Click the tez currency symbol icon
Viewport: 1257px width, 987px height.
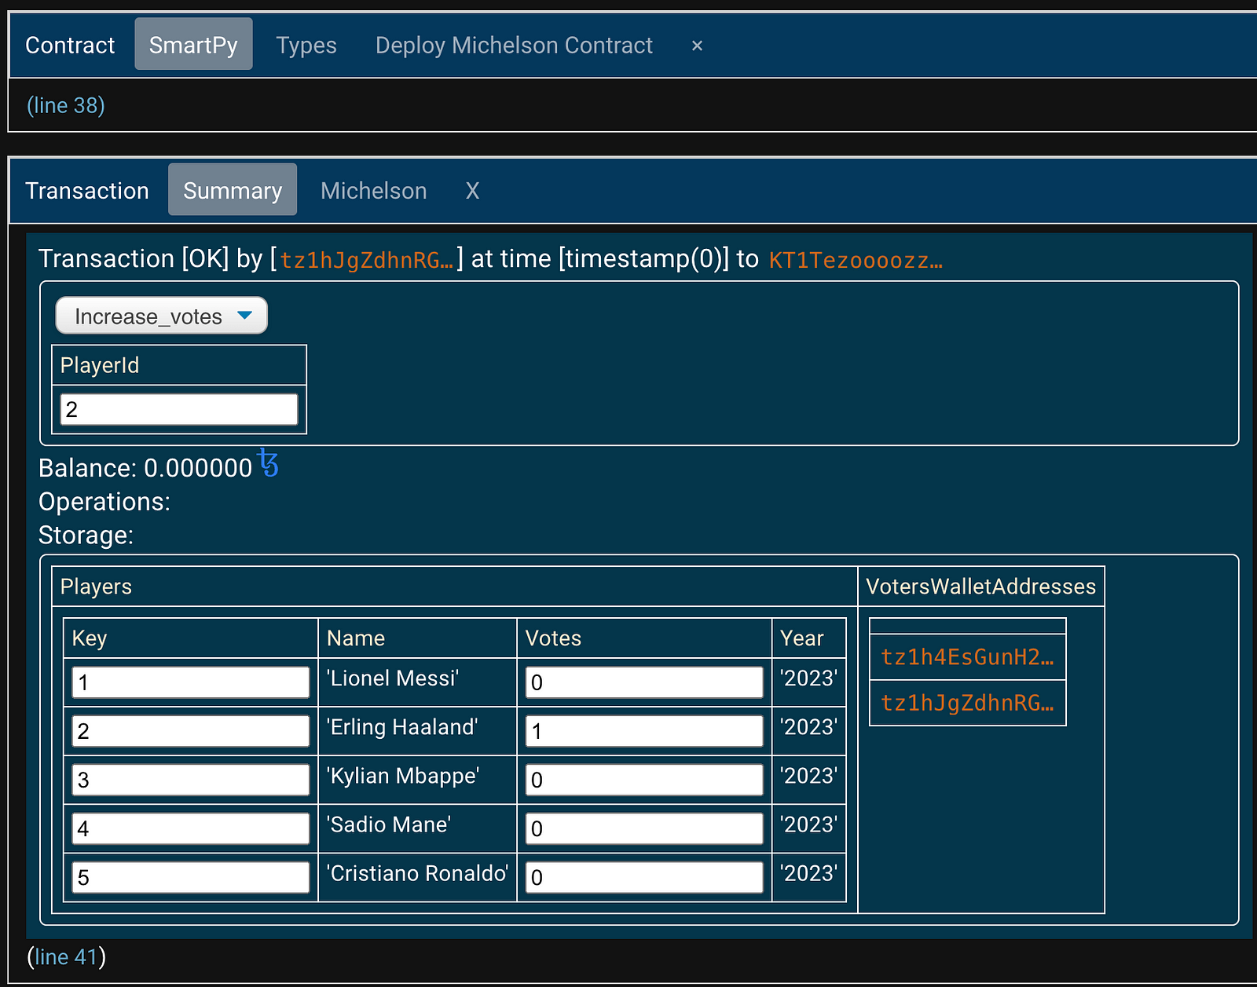(x=268, y=464)
